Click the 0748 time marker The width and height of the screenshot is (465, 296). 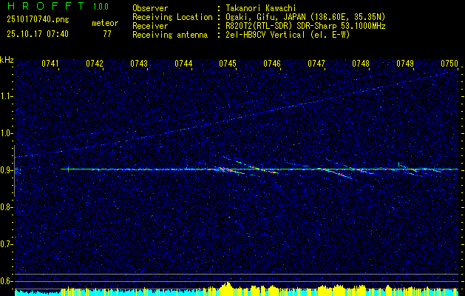tap(361, 64)
